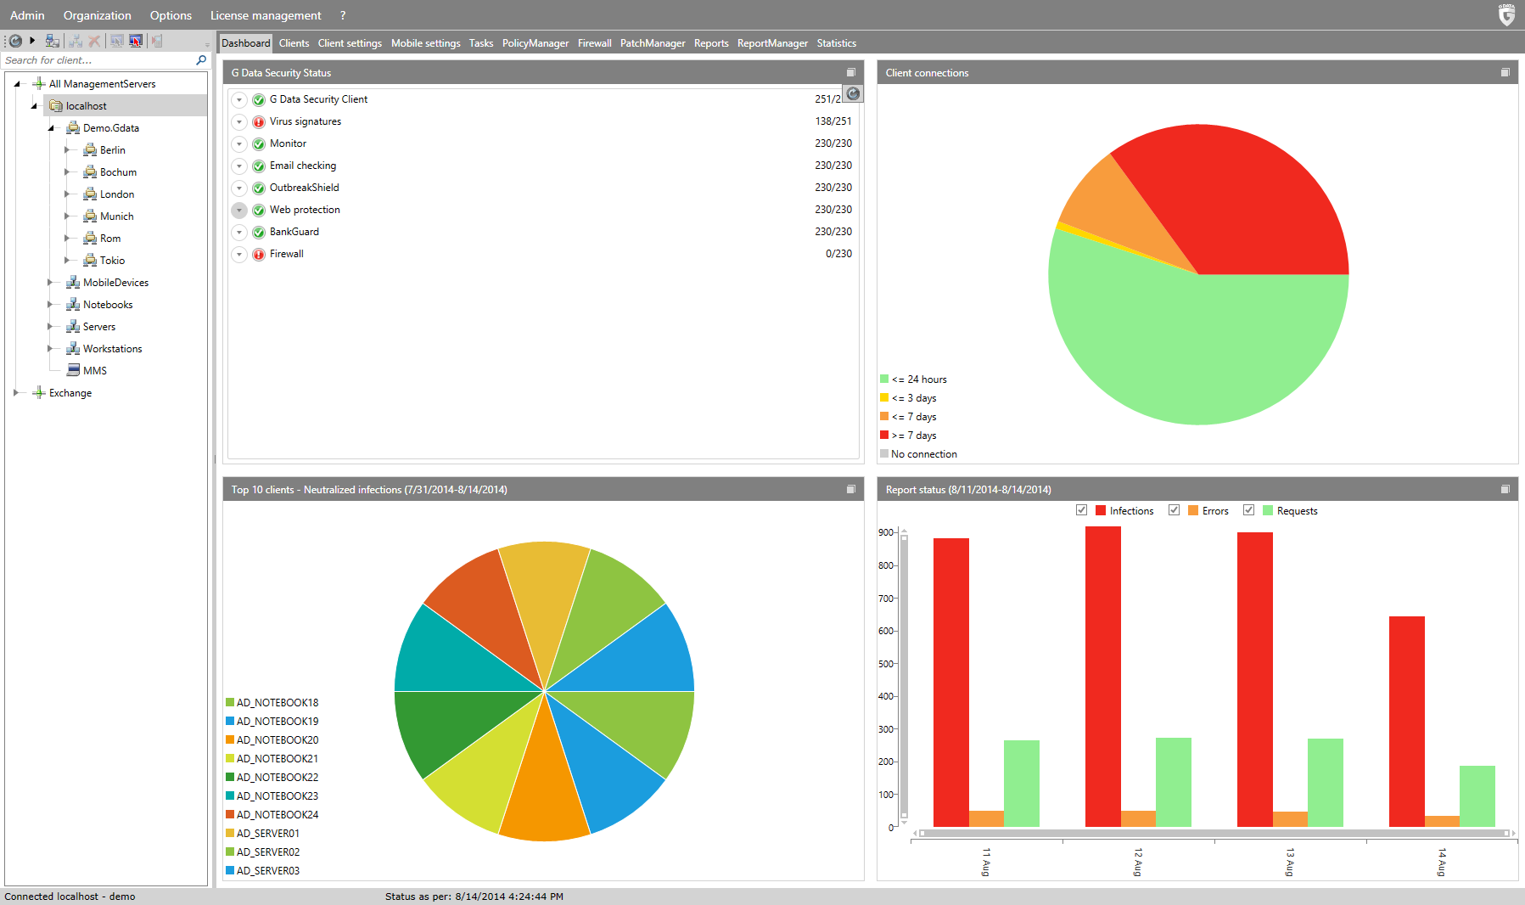Image resolution: width=1525 pixels, height=905 pixels.
Task: Toggle the Errors checkbox in Report status
Action: coord(1175,510)
